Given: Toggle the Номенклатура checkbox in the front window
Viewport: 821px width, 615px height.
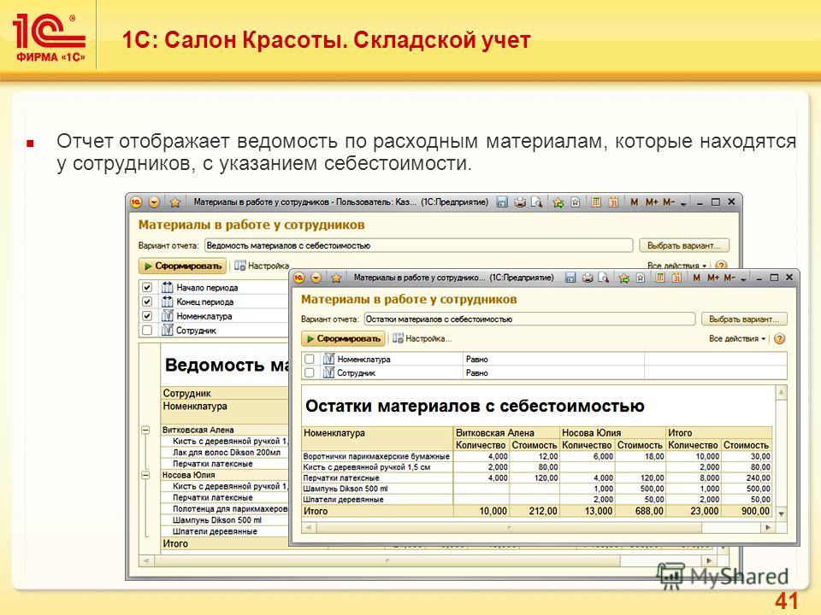Looking at the screenshot, I should pyautogui.click(x=310, y=360).
